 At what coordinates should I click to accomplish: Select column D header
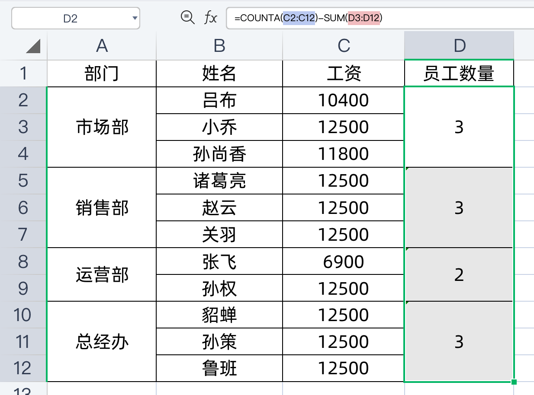coord(459,46)
